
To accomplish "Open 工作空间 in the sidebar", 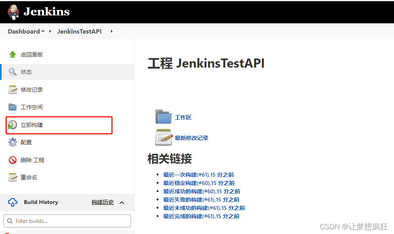I will [x=32, y=107].
